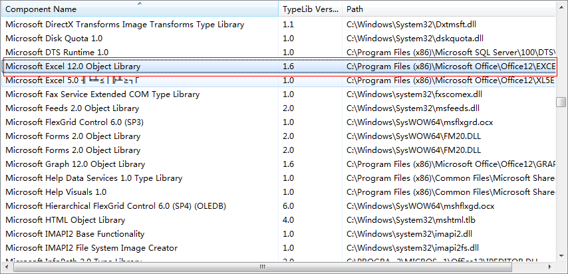
Task: Select Microsoft DTS Runtime 1.0 component
Action: (57, 53)
